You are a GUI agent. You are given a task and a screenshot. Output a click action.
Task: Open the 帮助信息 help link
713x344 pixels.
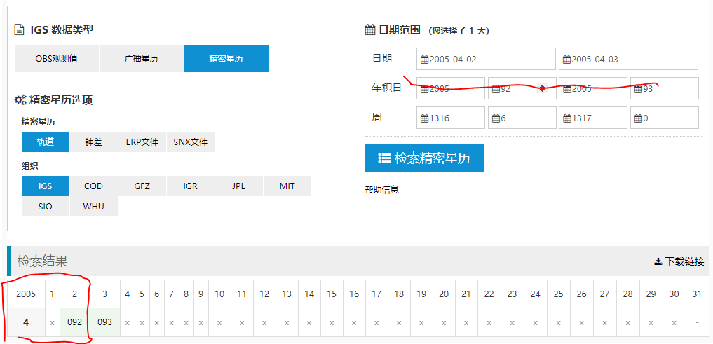(382, 189)
